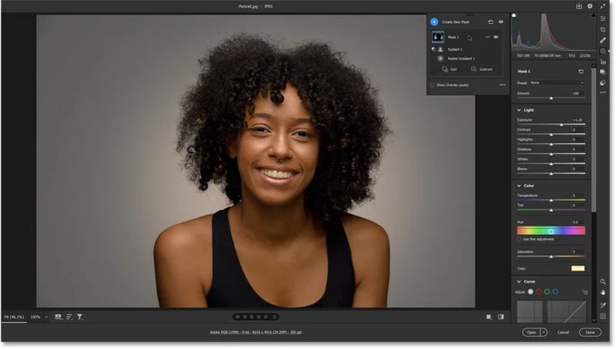Collapse the Curve section
The height and width of the screenshot is (349, 616).
[519, 281]
